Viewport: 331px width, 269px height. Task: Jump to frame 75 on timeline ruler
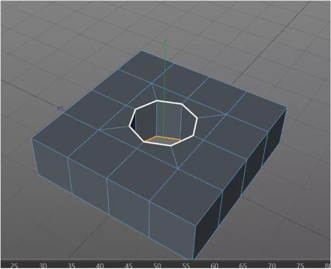(x=300, y=265)
